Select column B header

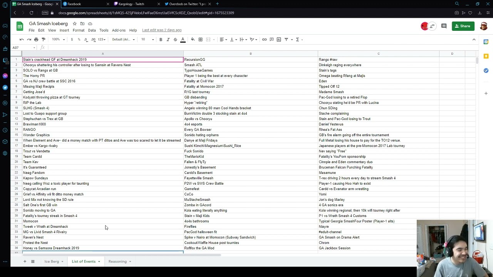click(251, 54)
